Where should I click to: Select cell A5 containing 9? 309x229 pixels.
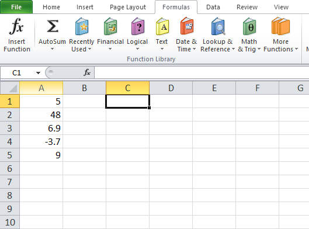pos(41,155)
